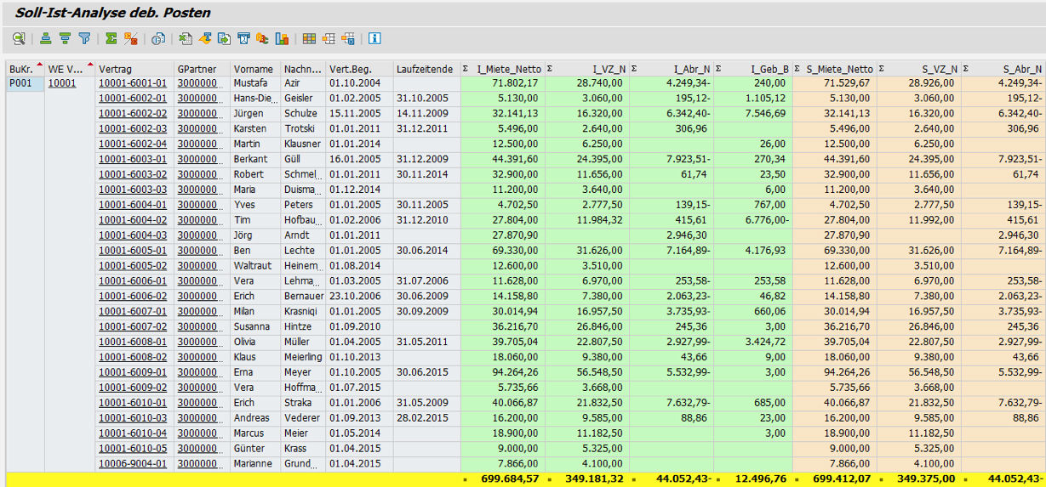Click the Subtotals icon in toolbar
This screenshot has height=487, width=1046.
point(130,38)
